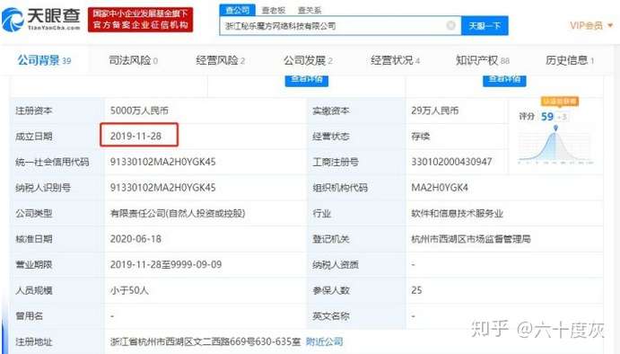Click the 附近公司 link

[x=325, y=341]
